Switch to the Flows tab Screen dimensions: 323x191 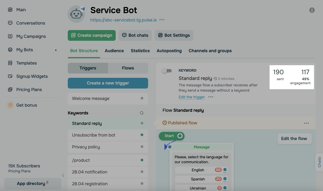coord(128,68)
